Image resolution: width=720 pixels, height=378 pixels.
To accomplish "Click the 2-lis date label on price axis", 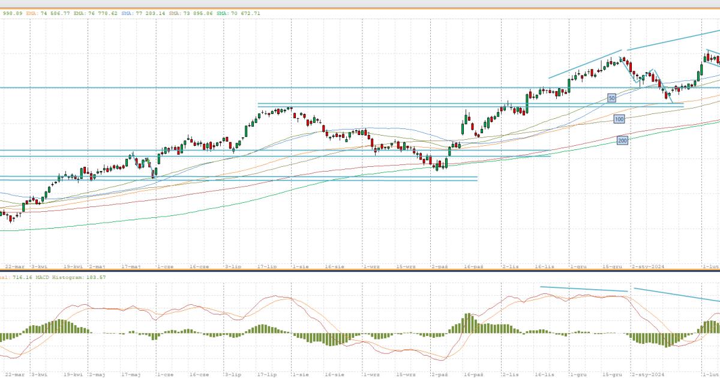I will [511, 265].
